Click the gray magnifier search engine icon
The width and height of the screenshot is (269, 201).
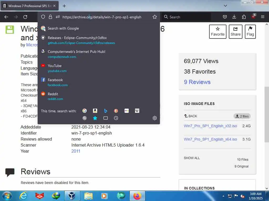point(85,118)
